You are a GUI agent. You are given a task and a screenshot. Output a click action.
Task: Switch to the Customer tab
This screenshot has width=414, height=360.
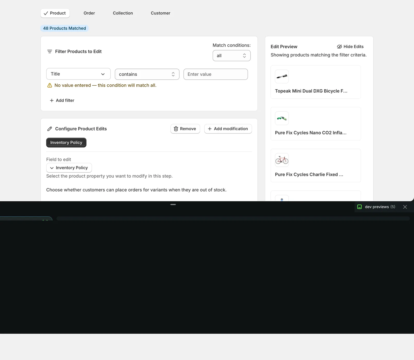(160, 13)
